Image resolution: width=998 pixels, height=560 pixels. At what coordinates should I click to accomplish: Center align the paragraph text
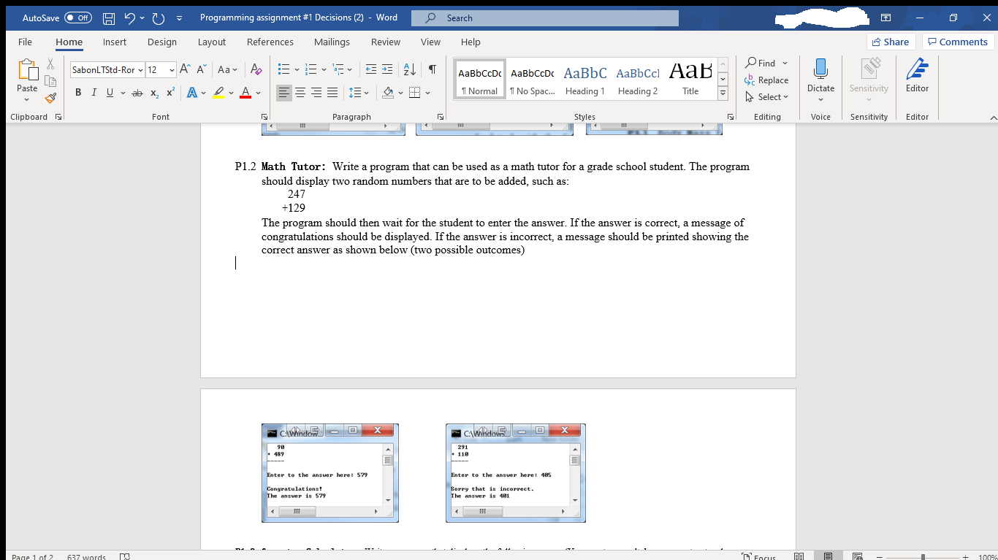(x=300, y=92)
